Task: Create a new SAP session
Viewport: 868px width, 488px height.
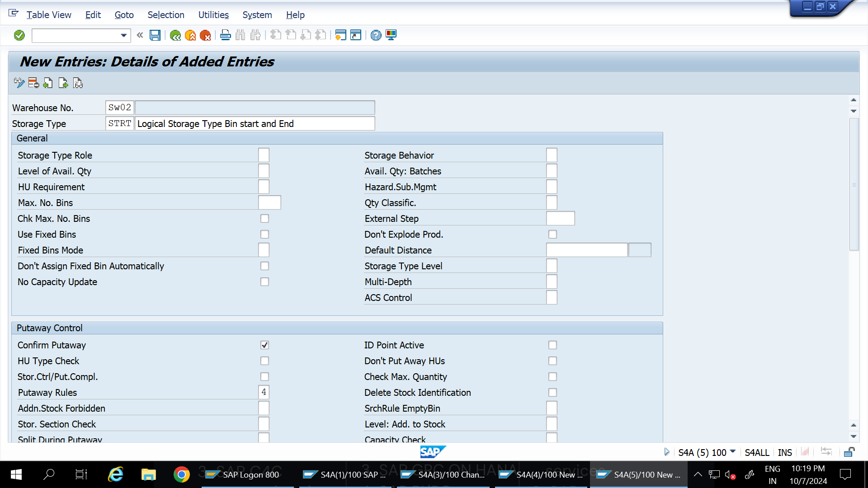Action: [x=340, y=35]
